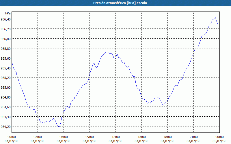Click the 04/07/19 date beneath 03:00
The width and height of the screenshot is (231, 144).
(x=37, y=141)
